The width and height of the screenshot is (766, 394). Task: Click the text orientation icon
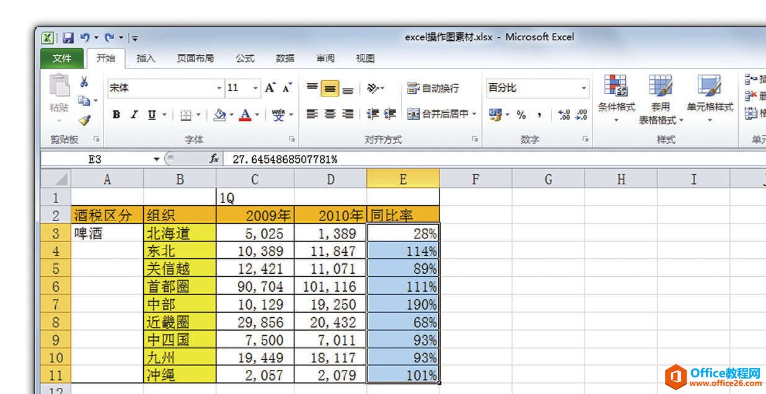[x=373, y=88]
